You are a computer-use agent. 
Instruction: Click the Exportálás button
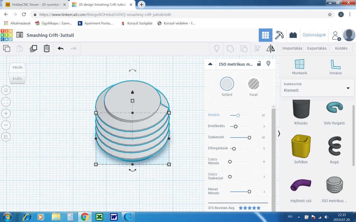point(316,48)
